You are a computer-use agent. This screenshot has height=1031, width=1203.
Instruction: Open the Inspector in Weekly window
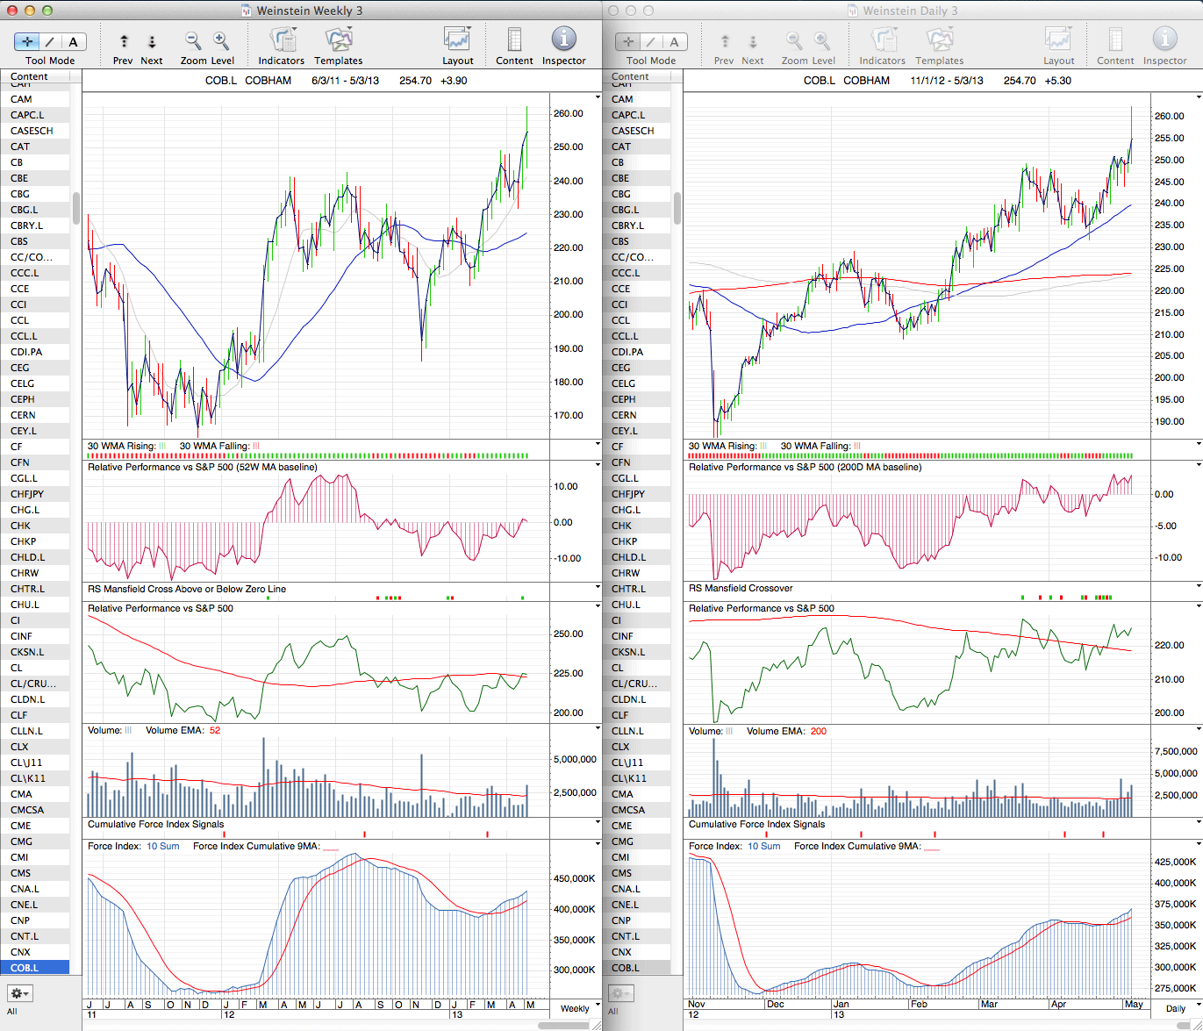tap(563, 40)
